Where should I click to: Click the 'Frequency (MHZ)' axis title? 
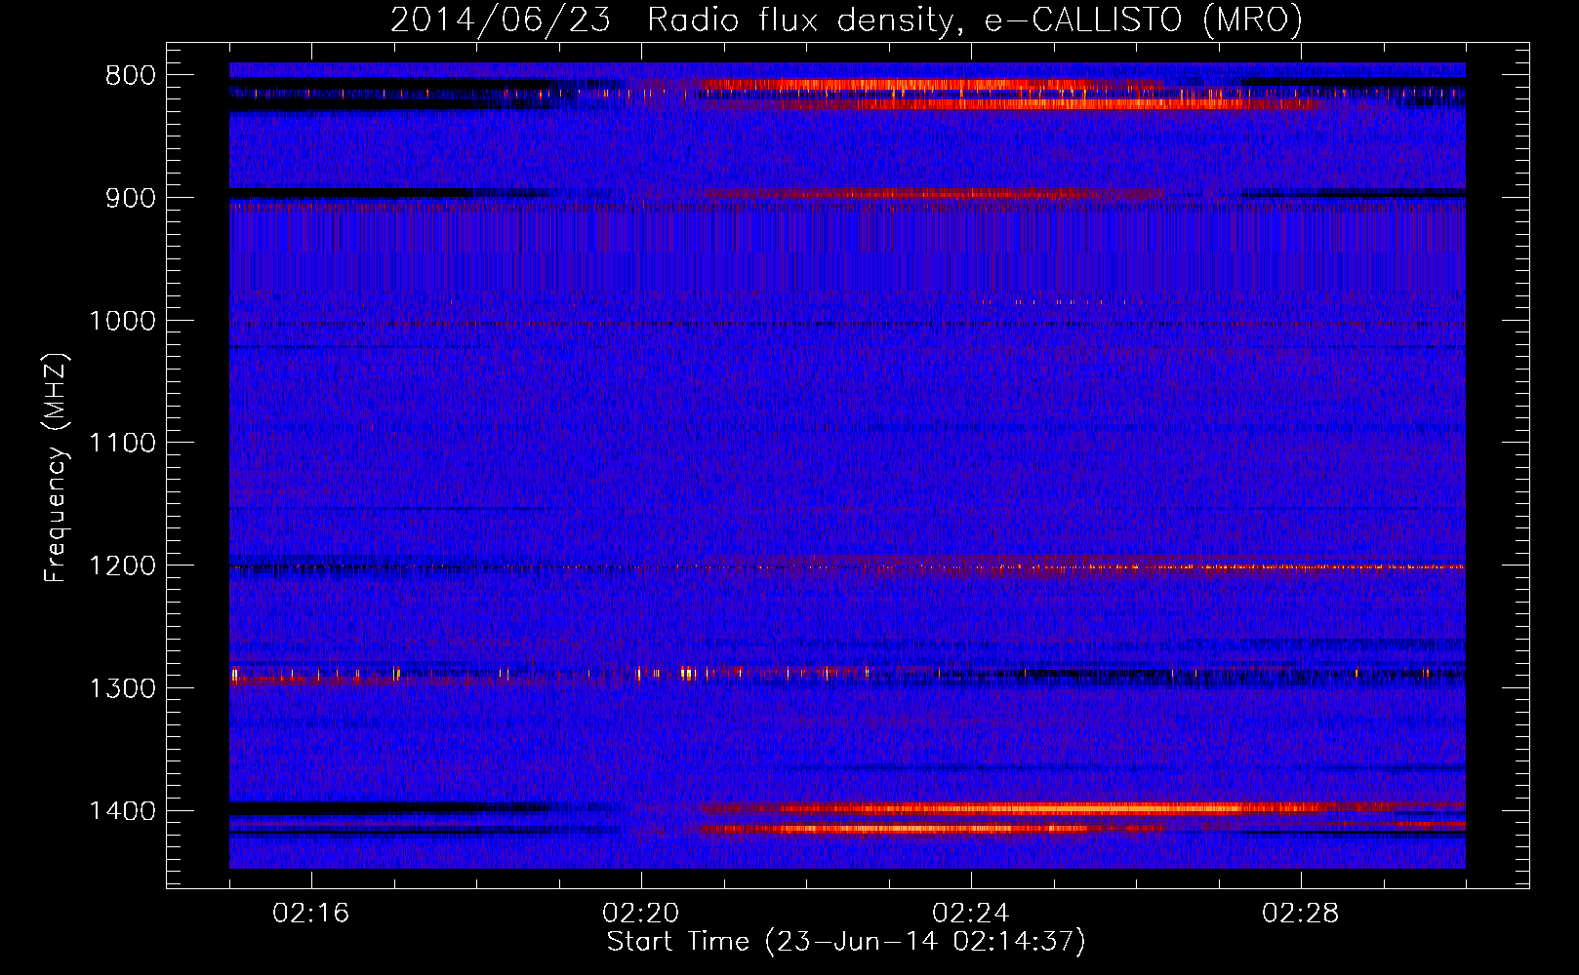[57, 468]
